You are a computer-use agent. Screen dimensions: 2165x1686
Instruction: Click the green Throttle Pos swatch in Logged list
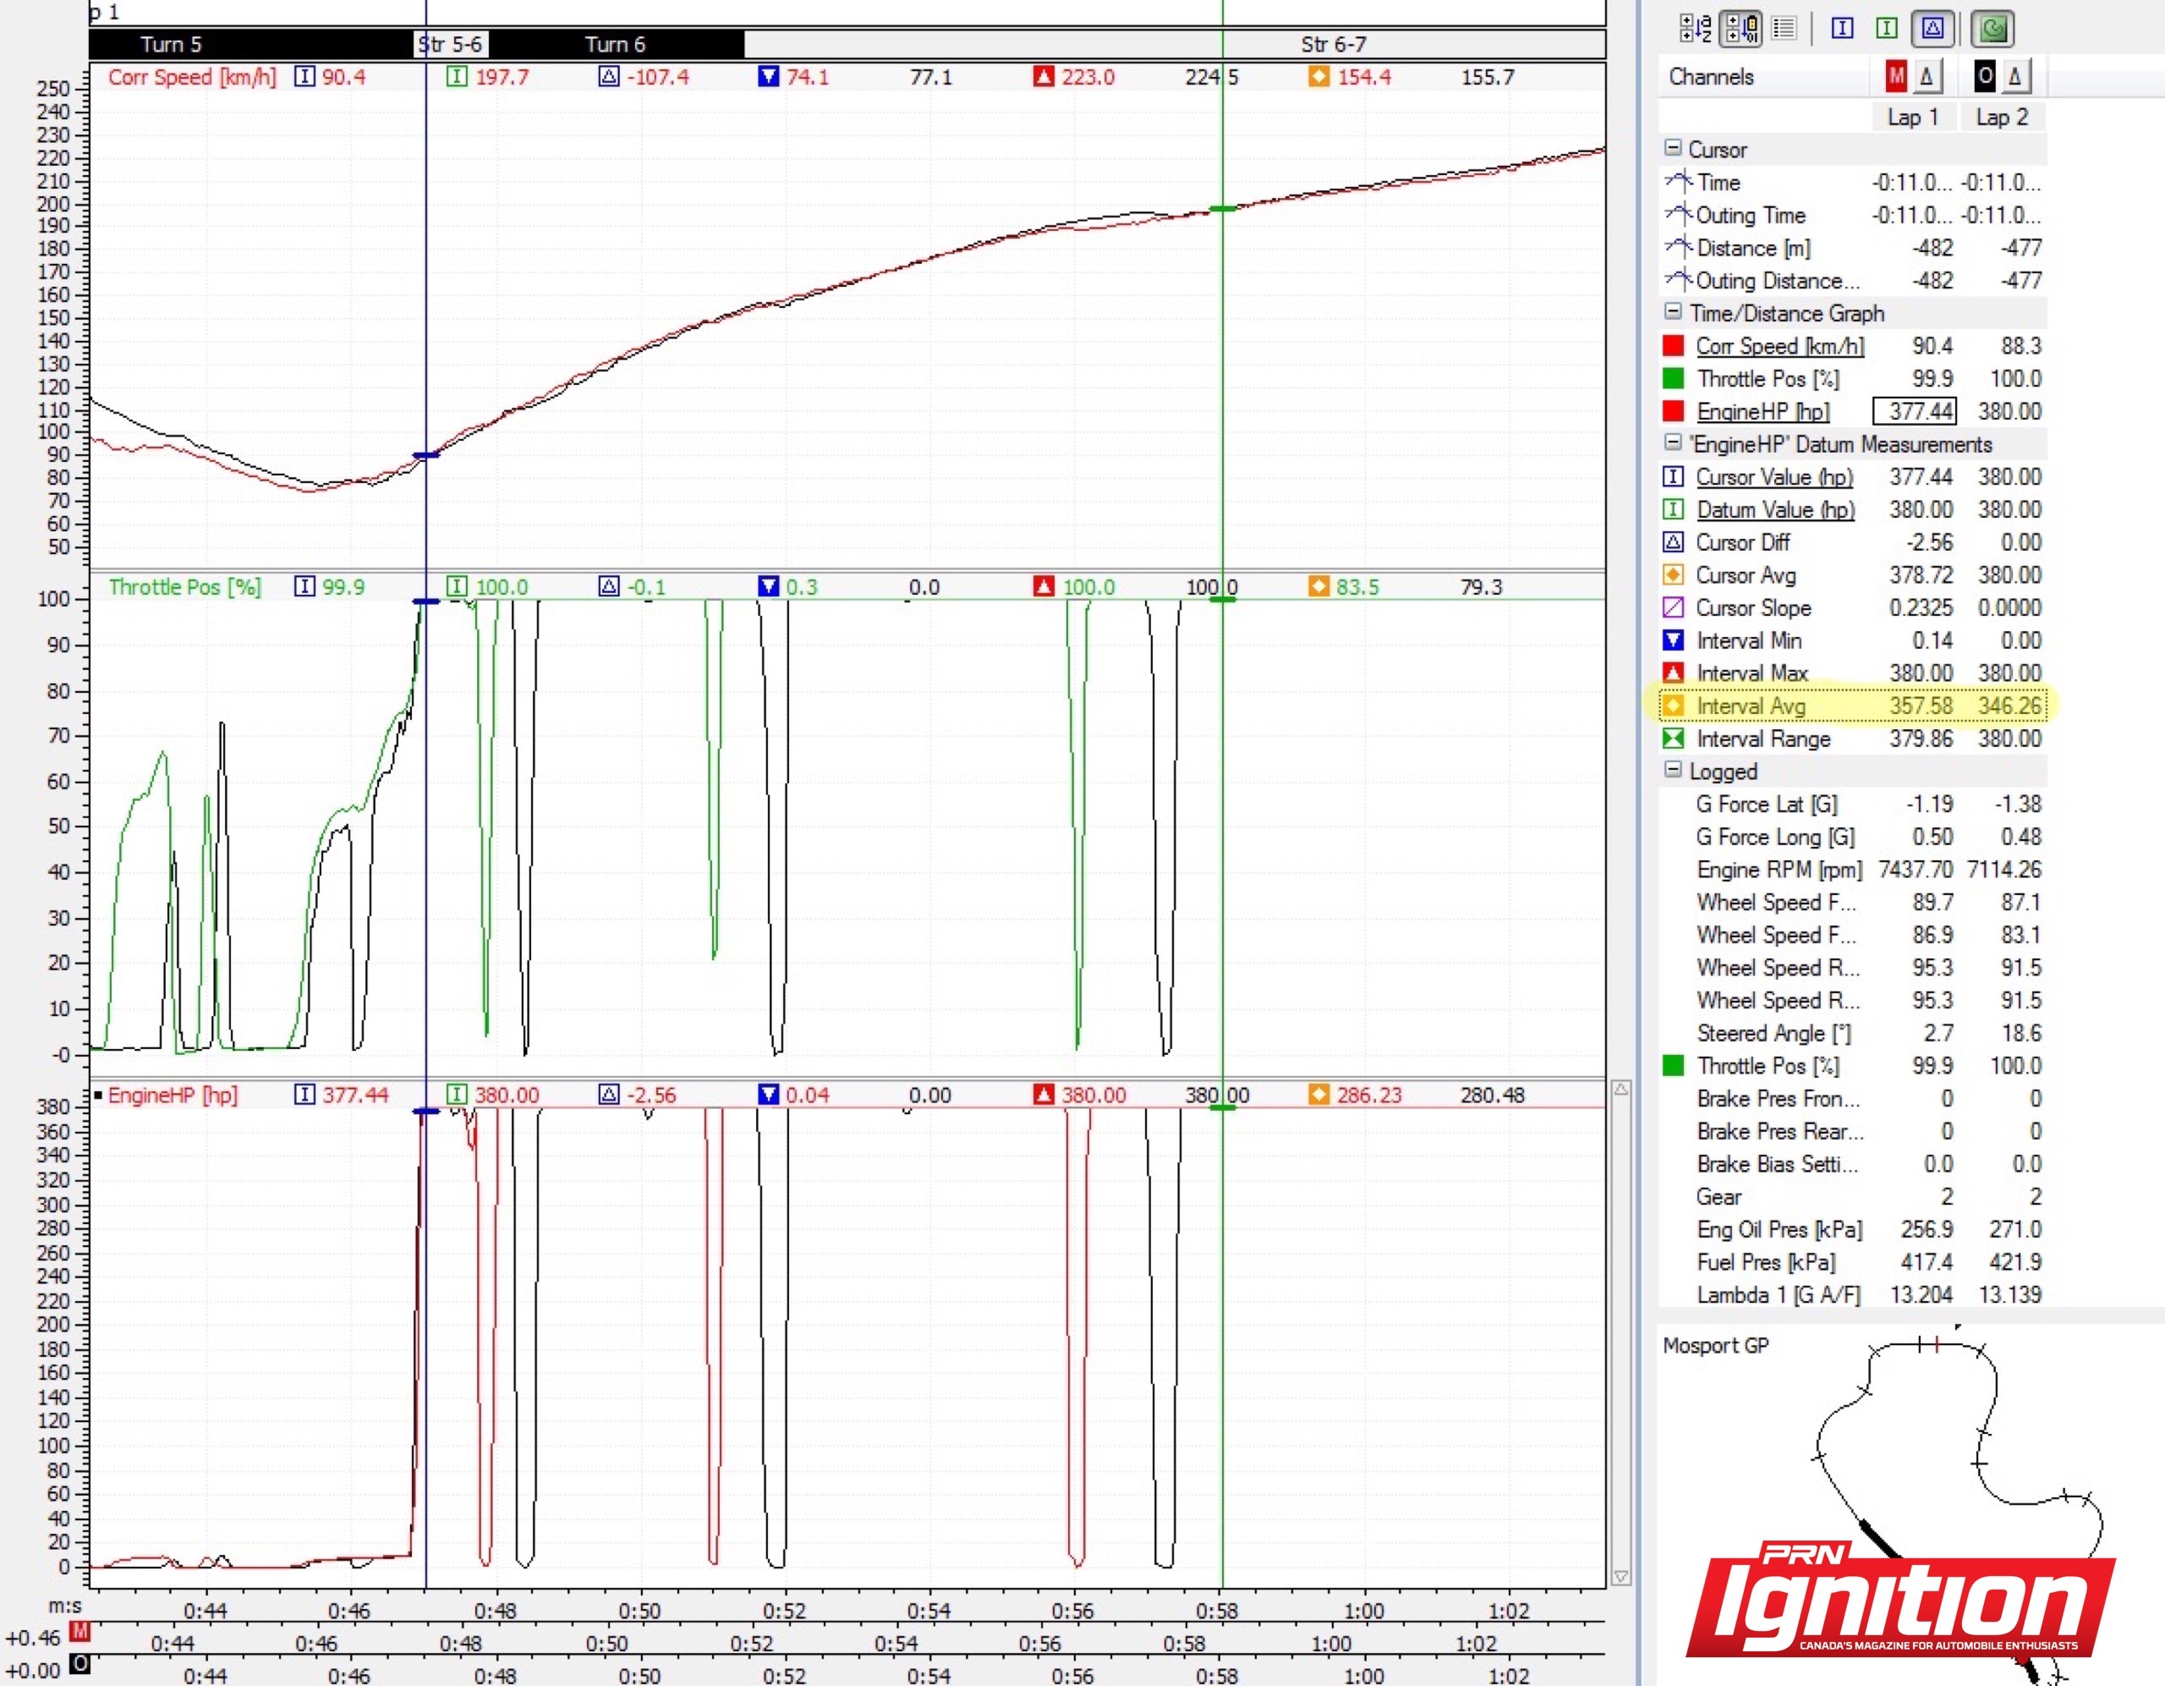(1674, 1066)
